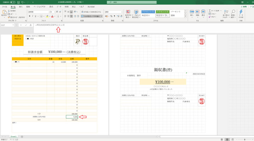Apply the red Font Color swatch
The width and height of the screenshot is (254, 141).
click(52, 16)
